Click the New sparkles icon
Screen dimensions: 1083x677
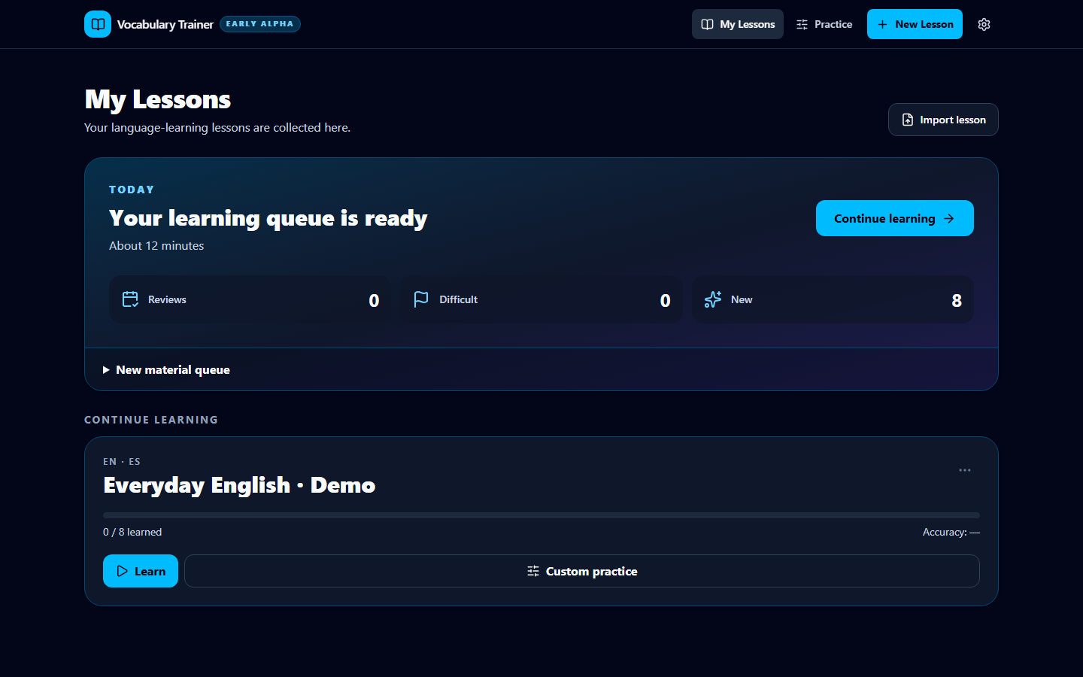(713, 299)
